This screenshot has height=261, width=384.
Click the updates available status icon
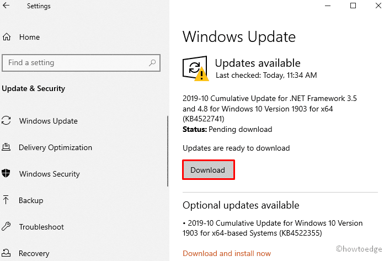coord(195,68)
